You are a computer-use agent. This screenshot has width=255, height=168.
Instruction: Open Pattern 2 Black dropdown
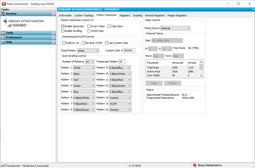(x=84, y=74)
